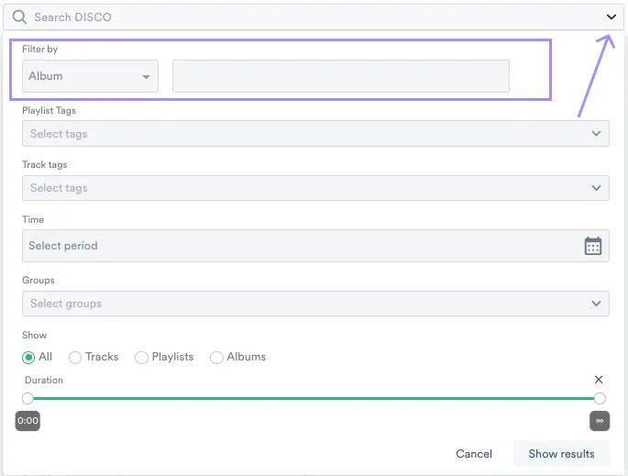Select the Playlists radio button
Screen dimensions: 628x476
[x=141, y=357]
